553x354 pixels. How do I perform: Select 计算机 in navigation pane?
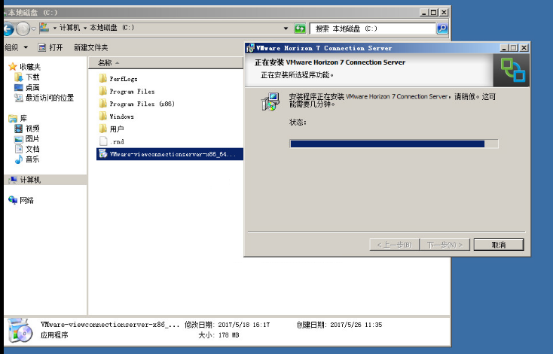tap(30, 180)
